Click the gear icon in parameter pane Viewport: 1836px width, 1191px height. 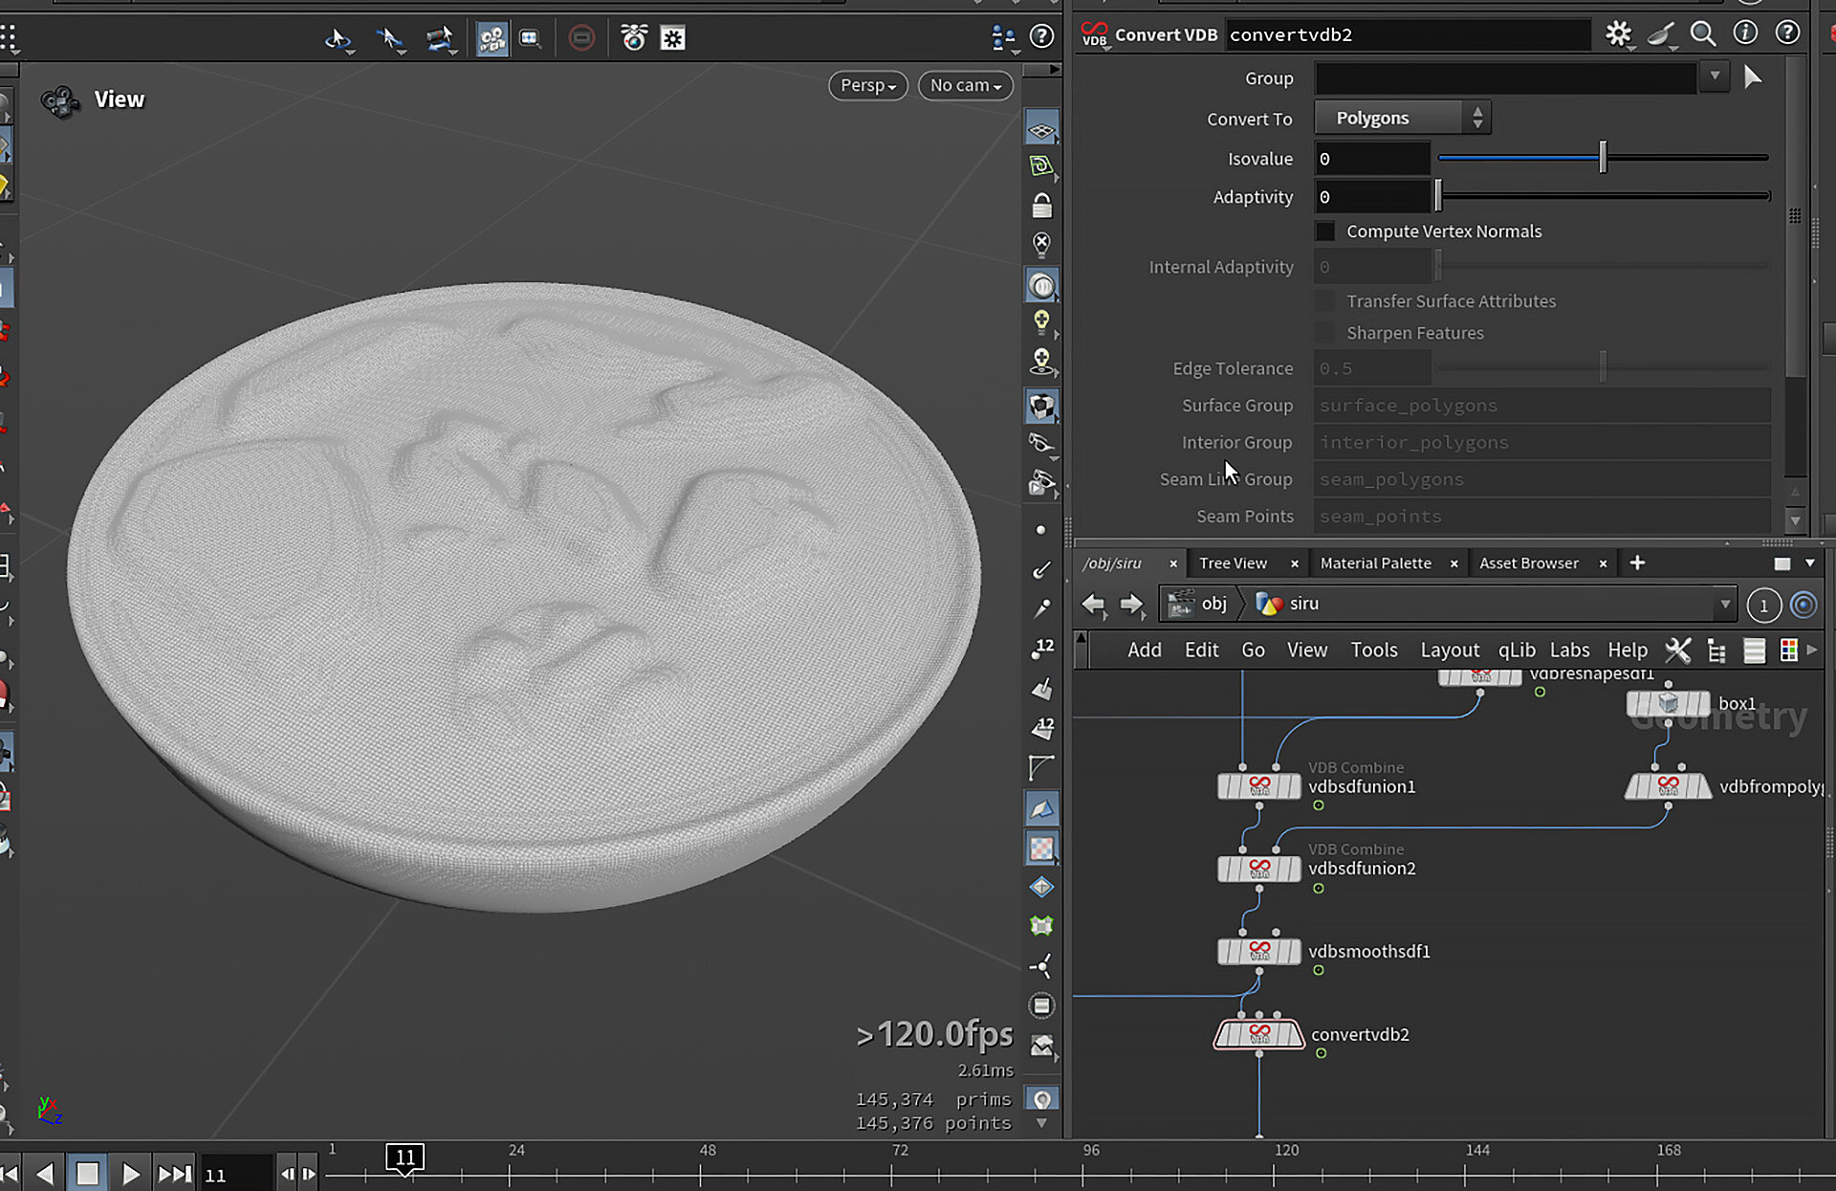coord(1618,34)
